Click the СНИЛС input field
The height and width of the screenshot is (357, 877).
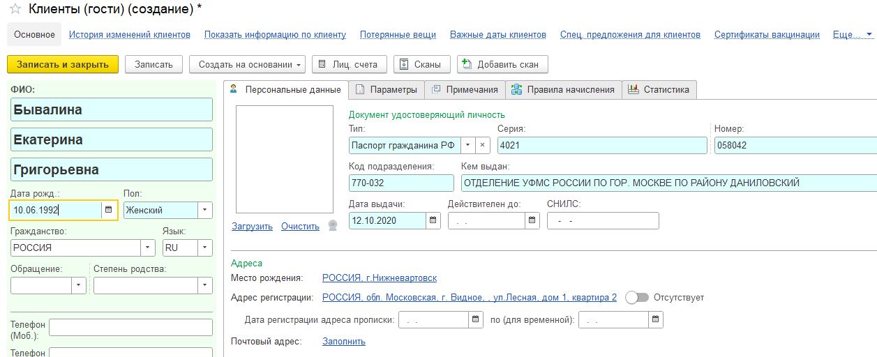603,220
